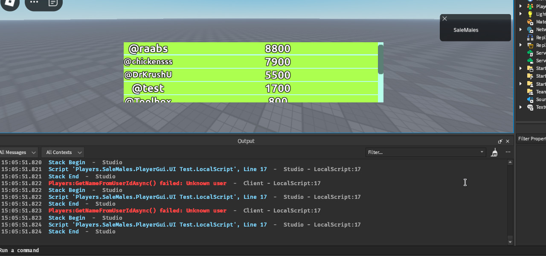Open the All Messages dropdown
546x256 pixels.
pyautogui.click(x=18, y=152)
